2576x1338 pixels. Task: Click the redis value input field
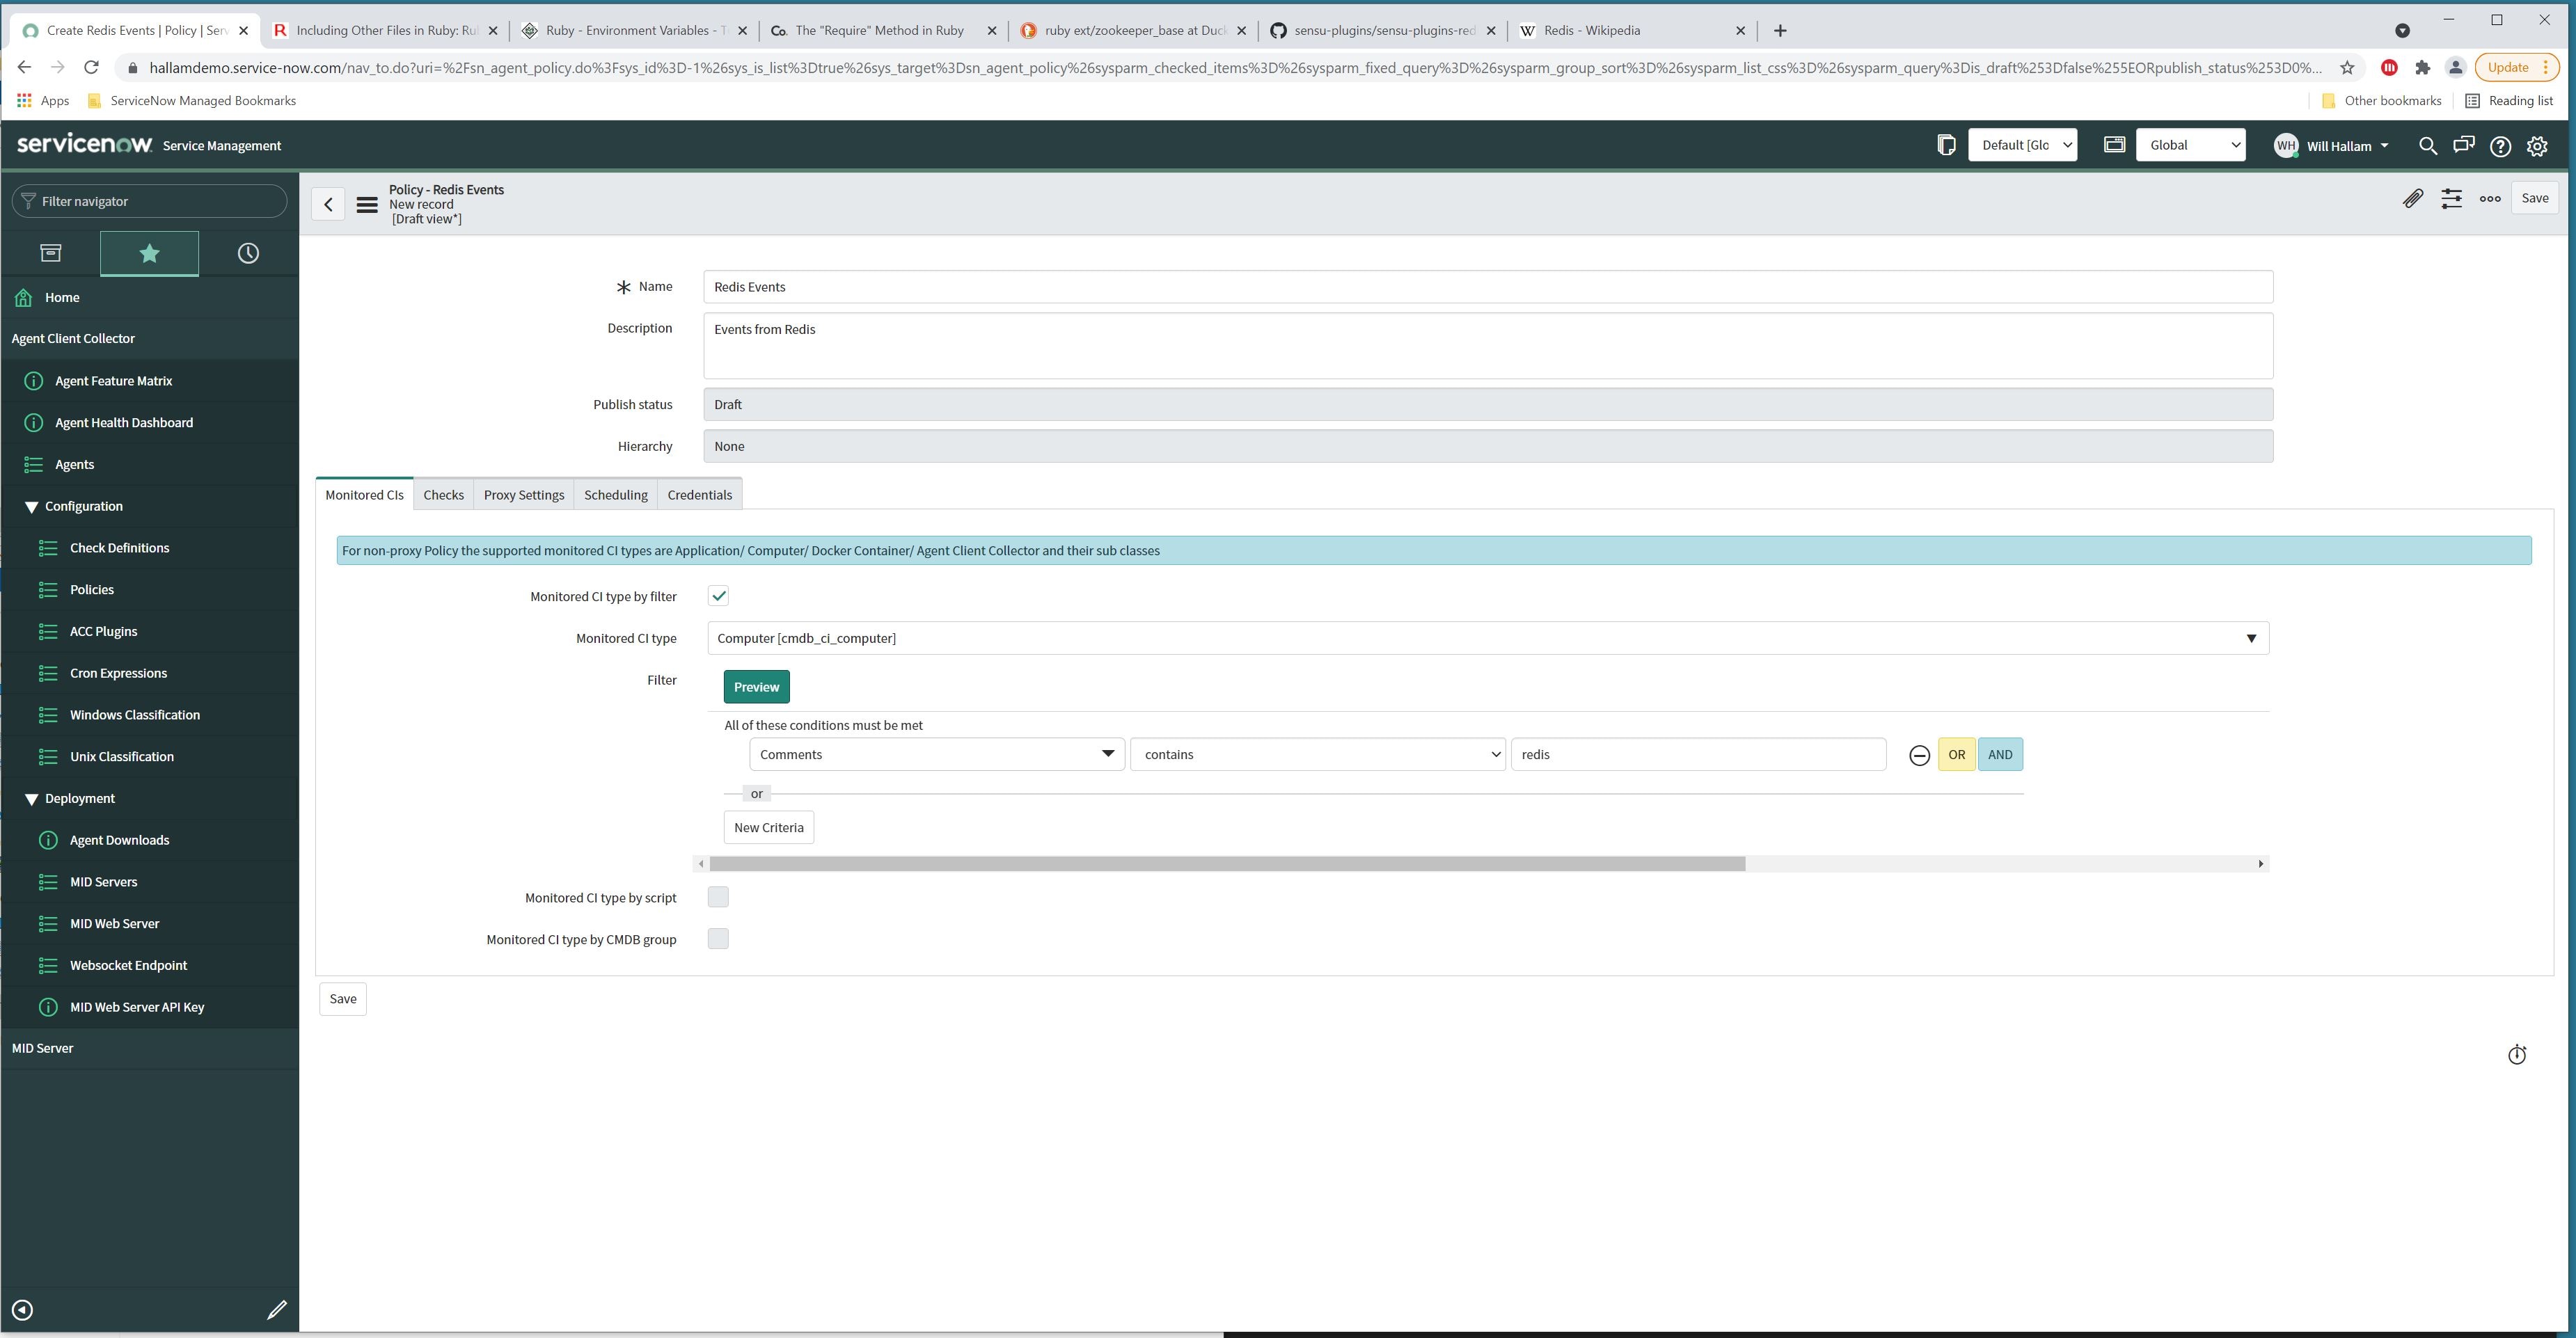click(1697, 754)
